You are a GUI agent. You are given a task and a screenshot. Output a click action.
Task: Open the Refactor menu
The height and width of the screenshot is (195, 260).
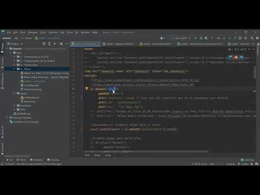[53, 32]
